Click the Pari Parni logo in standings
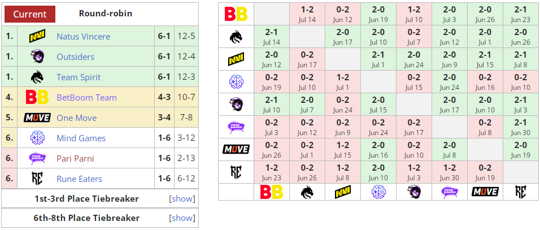 [x=37, y=159]
